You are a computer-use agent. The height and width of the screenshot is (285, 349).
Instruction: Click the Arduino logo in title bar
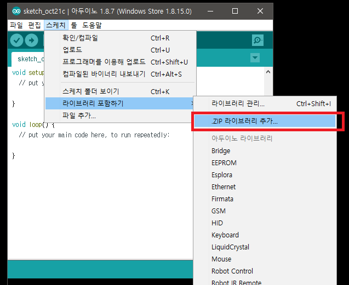click(16, 11)
